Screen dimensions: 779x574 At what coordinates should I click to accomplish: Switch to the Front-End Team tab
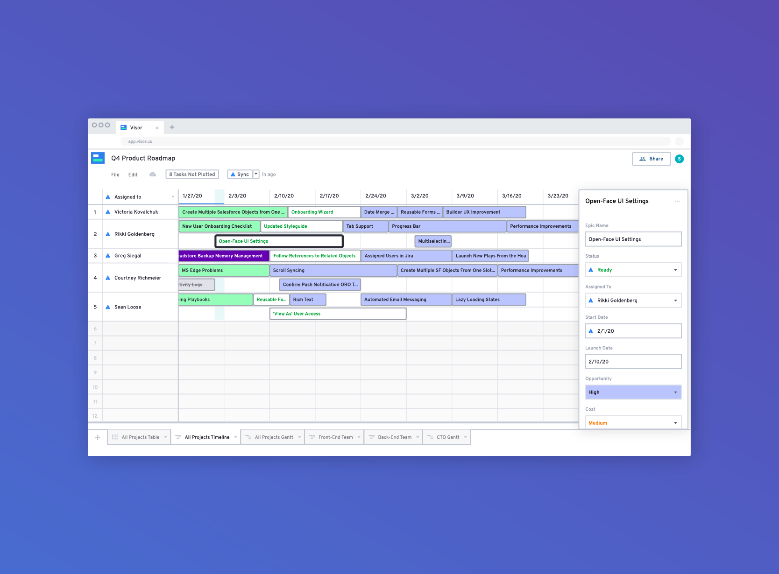[334, 437]
